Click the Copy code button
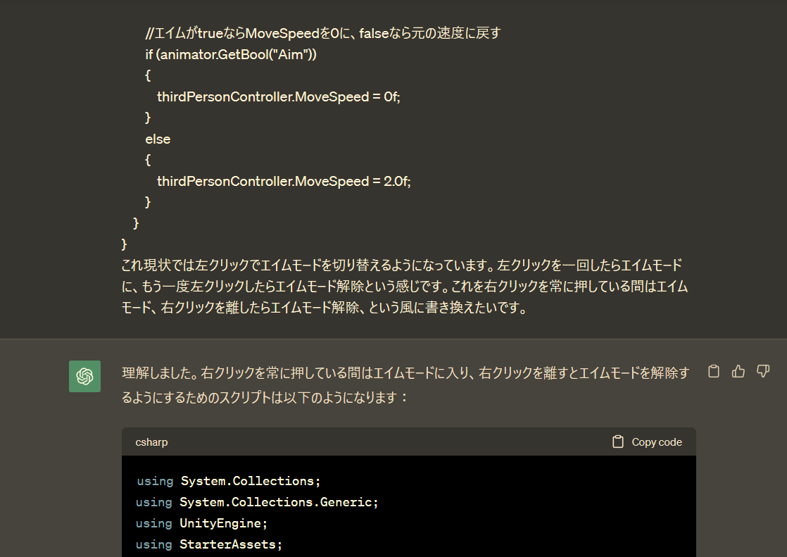787x557 pixels. coord(647,442)
